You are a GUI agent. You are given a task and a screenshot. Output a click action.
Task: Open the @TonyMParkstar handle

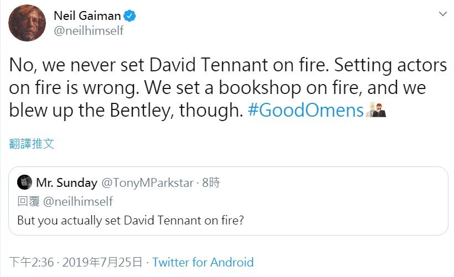point(147,183)
